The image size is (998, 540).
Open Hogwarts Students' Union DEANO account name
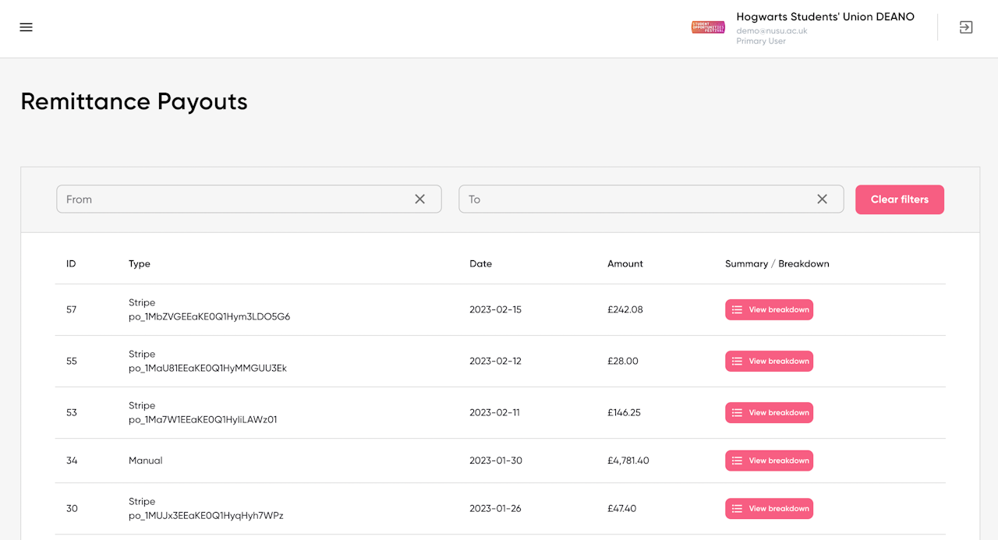click(825, 17)
